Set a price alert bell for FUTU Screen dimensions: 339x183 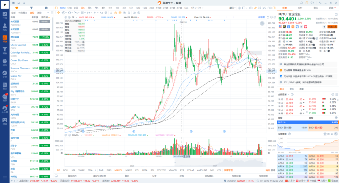pyautogui.click(x=324, y=27)
